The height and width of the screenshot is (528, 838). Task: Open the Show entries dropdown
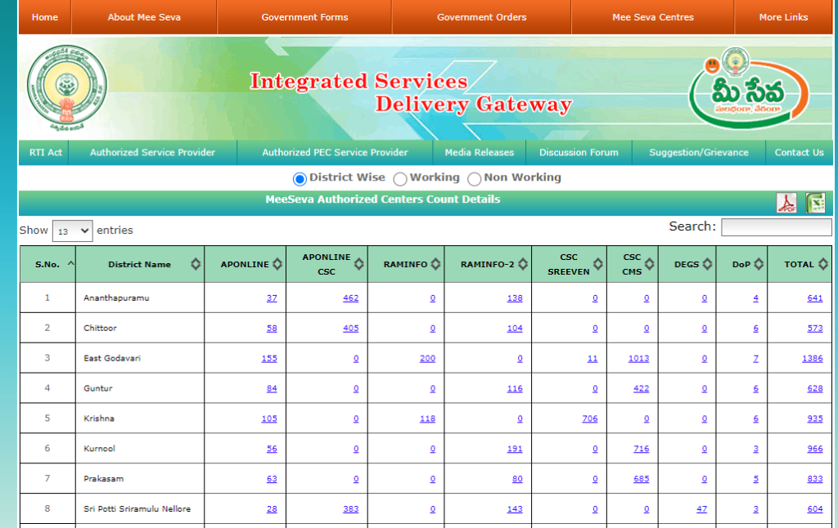pos(72,230)
